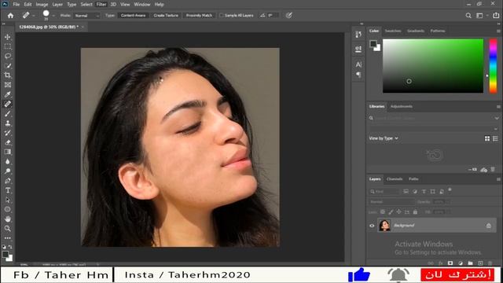Enable Sample All Layers checkbox
The height and width of the screenshot is (283, 503).
[x=221, y=16]
